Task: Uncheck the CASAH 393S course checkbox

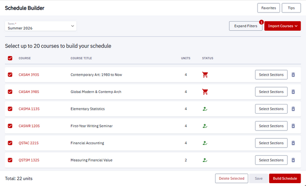Action: pyautogui.click(x=10, y=75)
